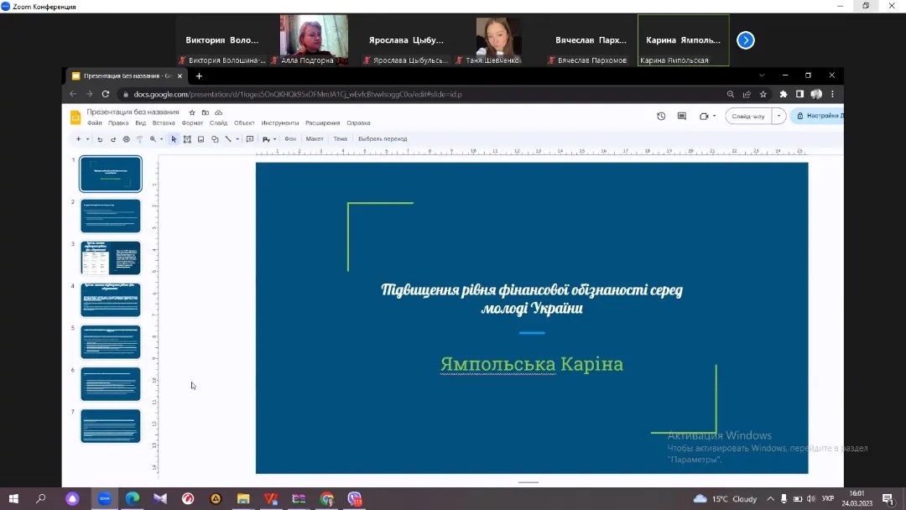Open the zoom level dropdown arrow

coord(162,139)
